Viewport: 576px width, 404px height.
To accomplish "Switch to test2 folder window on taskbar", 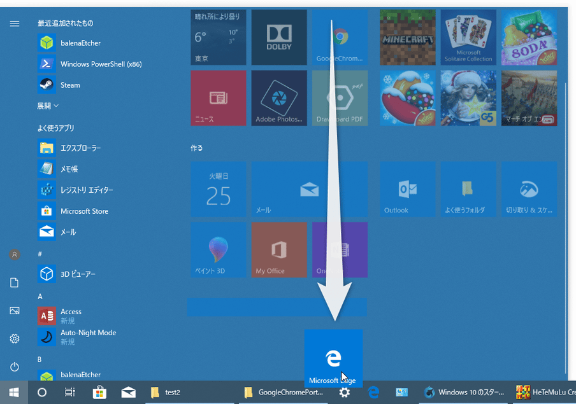I will (x=189, y=393).
